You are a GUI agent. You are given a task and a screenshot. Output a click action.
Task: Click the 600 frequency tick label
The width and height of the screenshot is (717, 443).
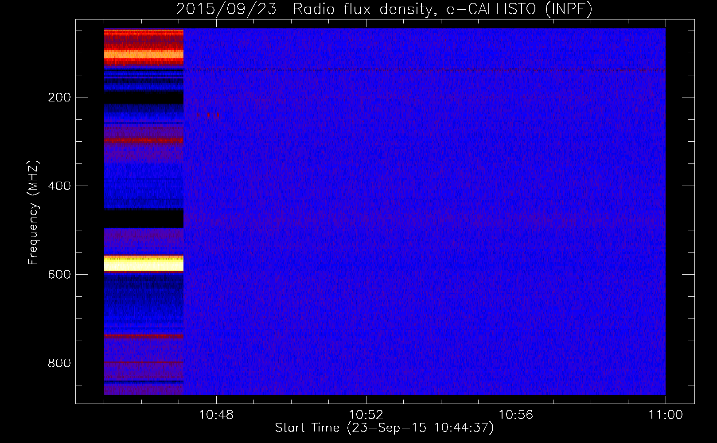(59, 275)
